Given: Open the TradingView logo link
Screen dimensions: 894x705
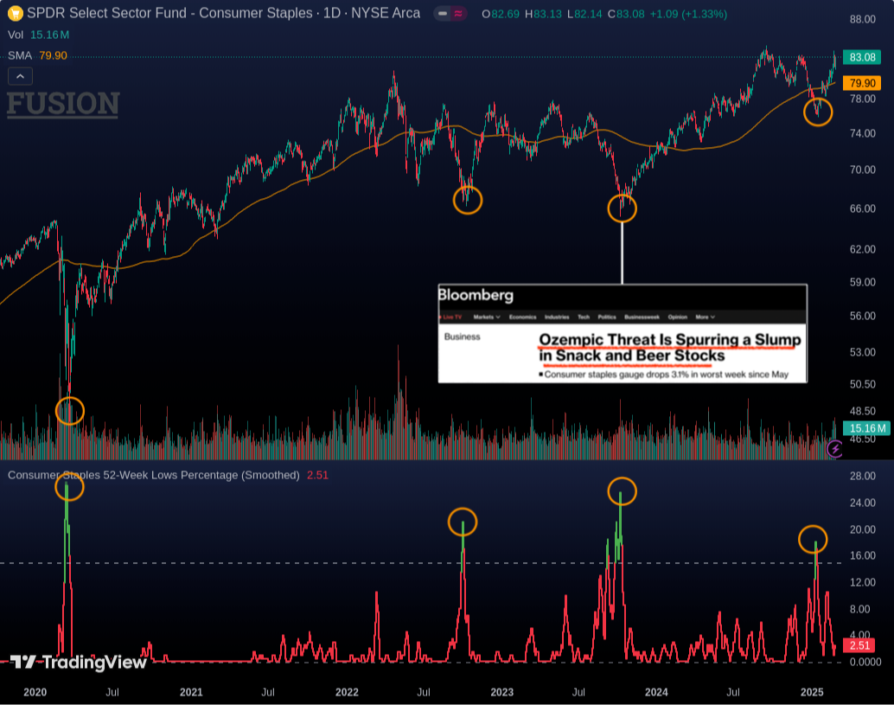Looking at the screenshot, I should click(x=79, y=663).
